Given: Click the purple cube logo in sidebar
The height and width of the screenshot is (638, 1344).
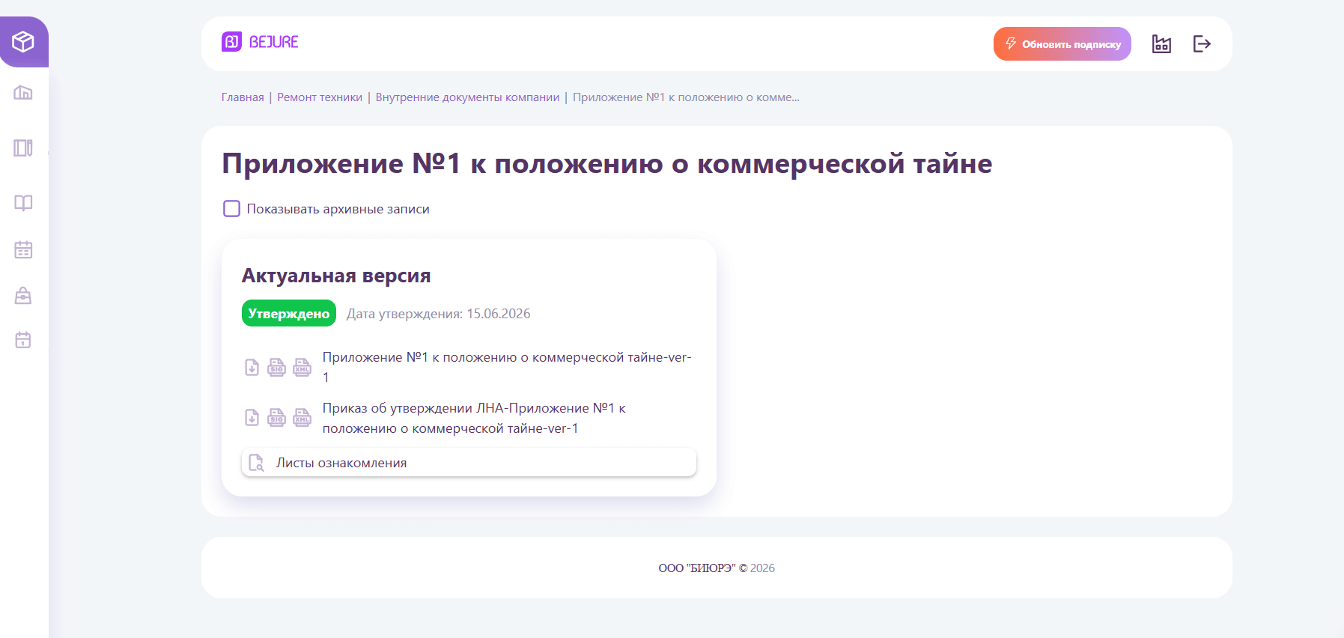Looking at the screenshot, I should point(23,42).
